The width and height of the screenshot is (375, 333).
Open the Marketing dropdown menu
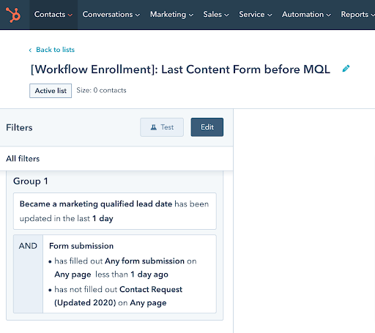tap(171, 15)
